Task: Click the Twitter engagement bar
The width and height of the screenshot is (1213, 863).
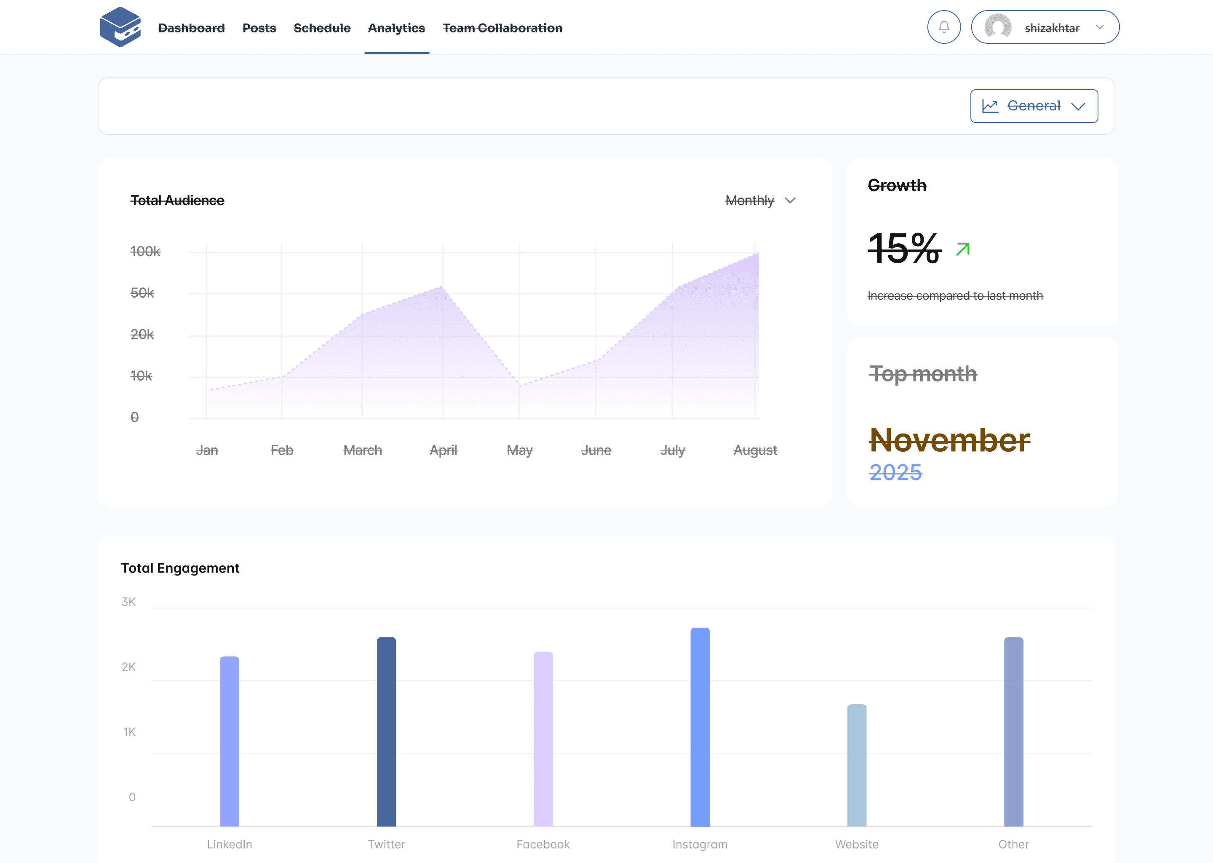Action: point(386,731)
